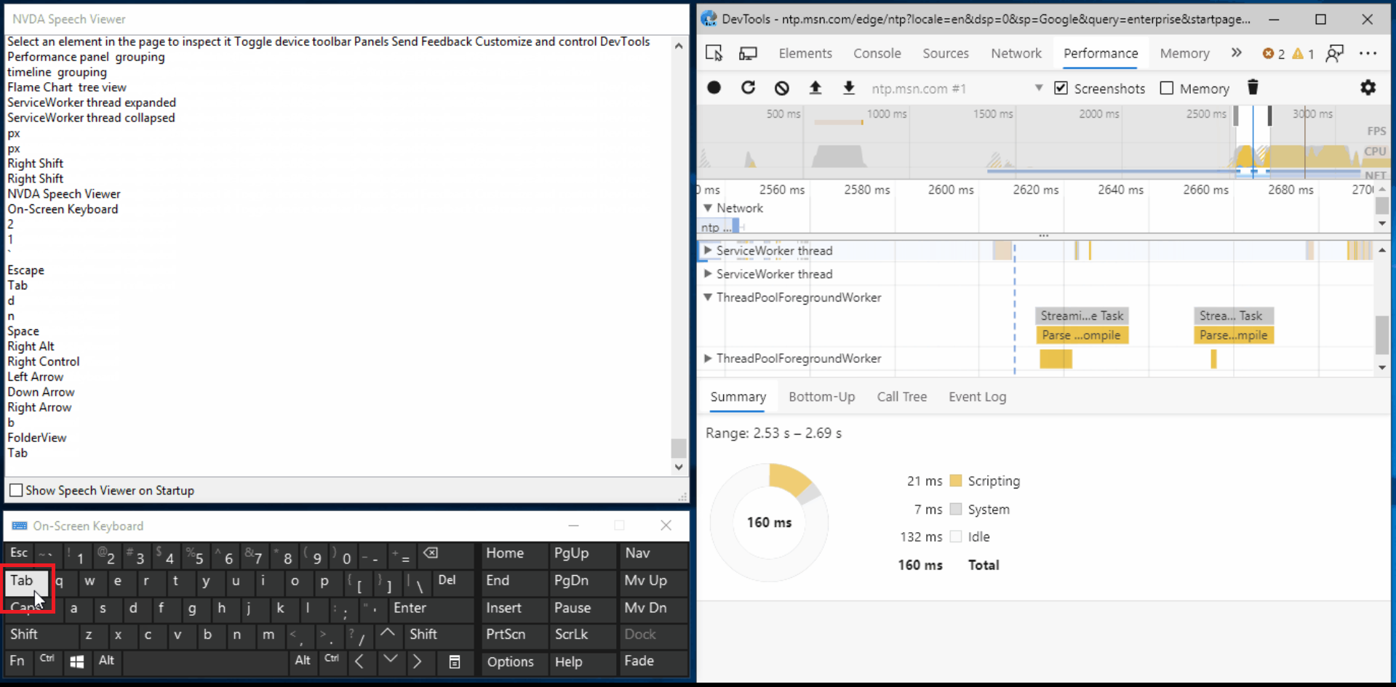This screenshot has height=687, width=1396.
Task: Load a saved profile via upload icon
Action: [x=815, y=87]
